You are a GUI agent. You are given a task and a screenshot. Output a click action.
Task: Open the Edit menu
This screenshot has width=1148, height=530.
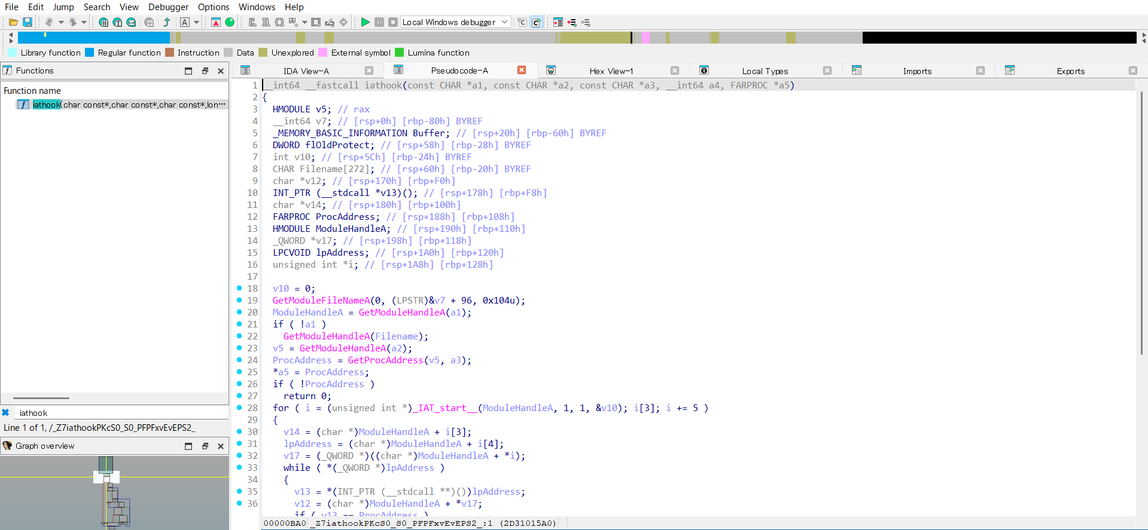[x=36, y=7]
